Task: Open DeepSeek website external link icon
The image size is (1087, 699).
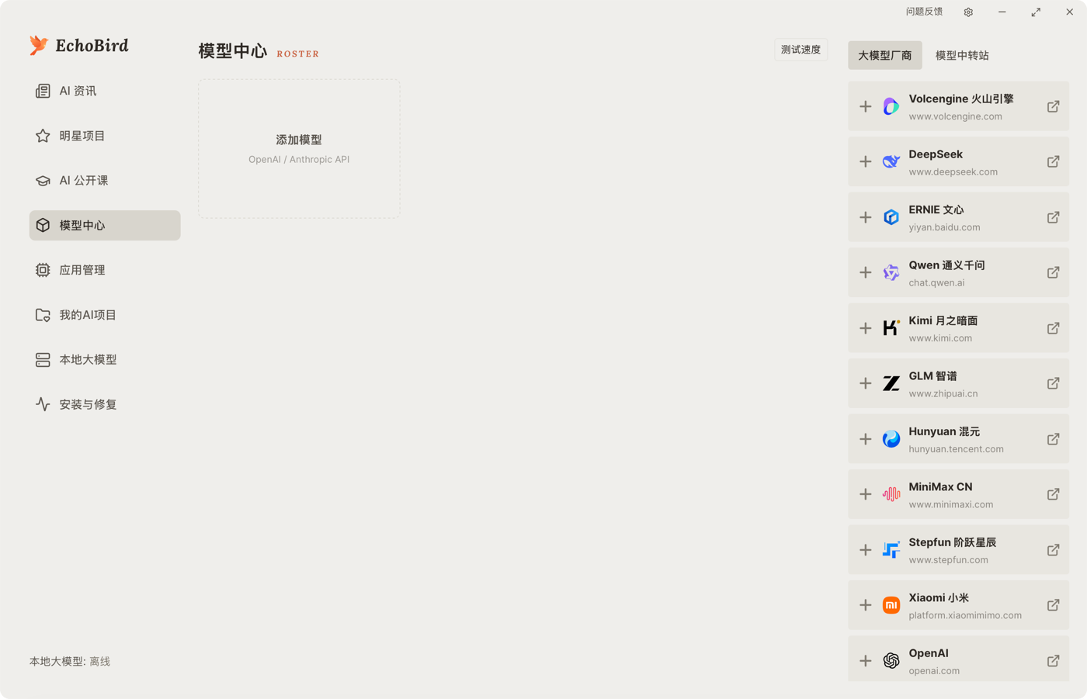Action: [x=1053, y=162]
